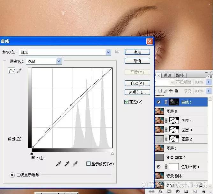Viewport: 213px width, 194px height.
Task: Switch to the 通道 Channels tab
Action: pos(167,75)
